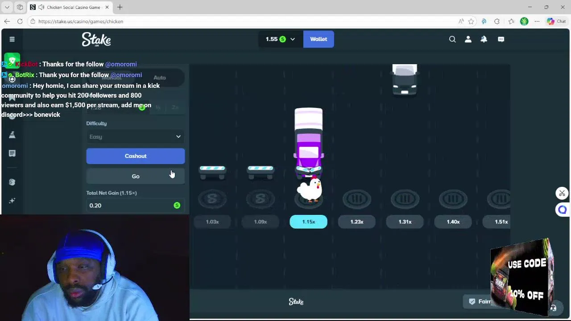Viewport: 571px width, 321px height.
Task: Click the blue circular icon at right edge
Action: pyautogui.click(x=562, y=210)
